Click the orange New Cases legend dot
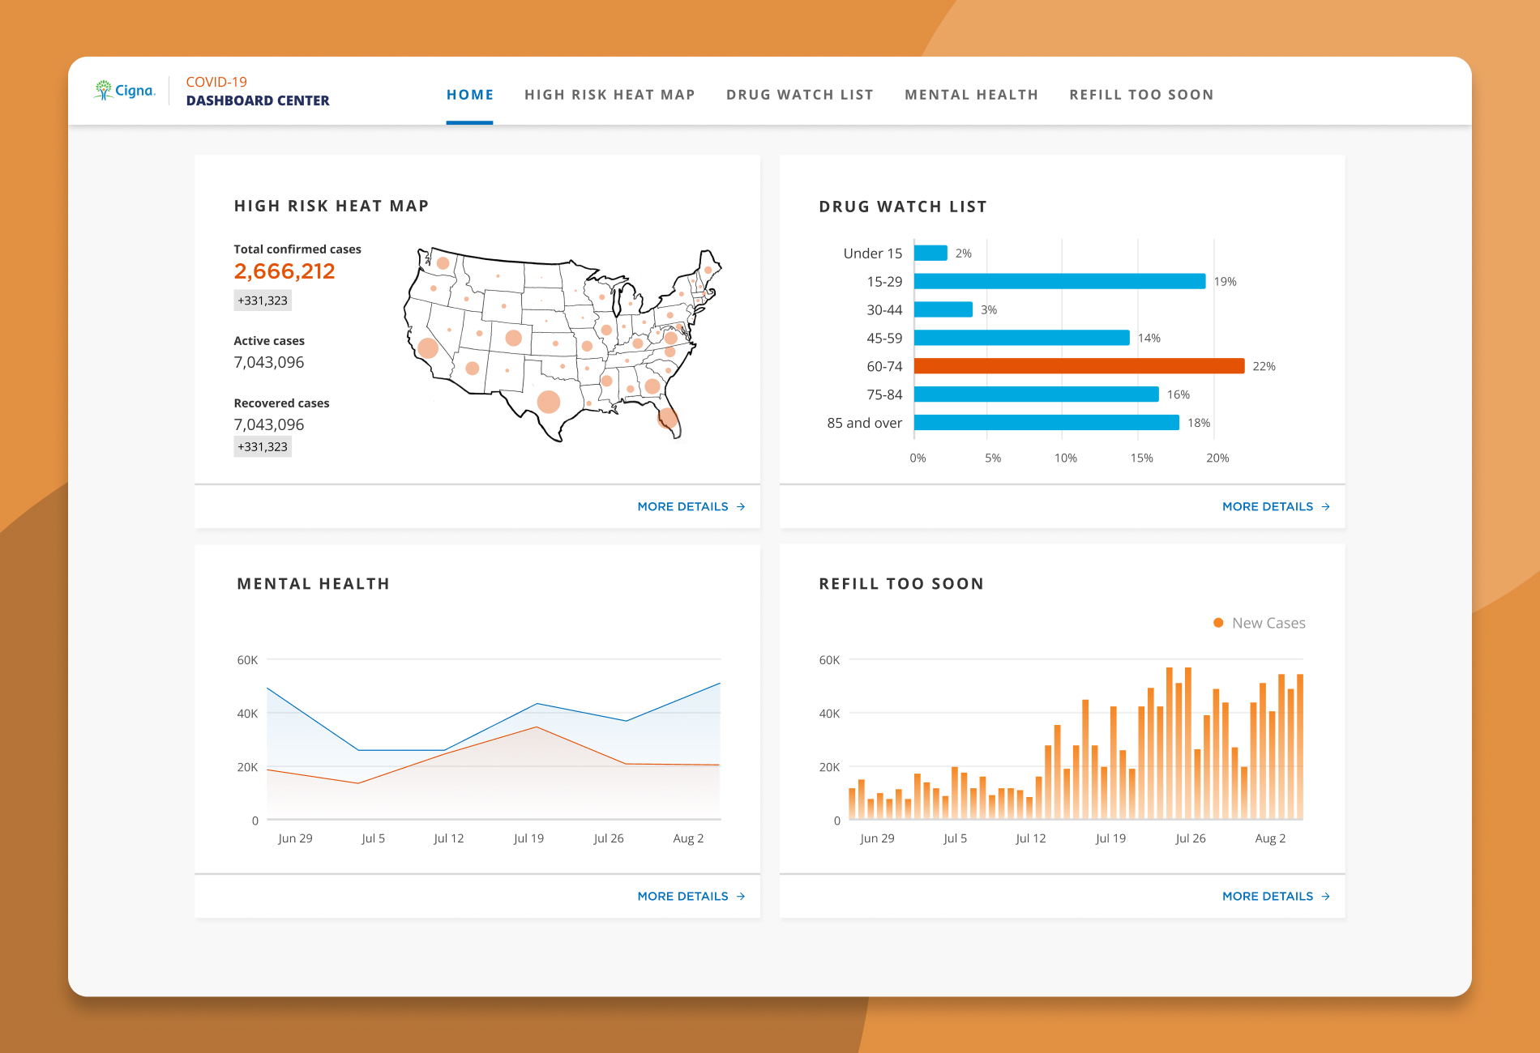The image size is (1540, 1053). coord(1218,623)
